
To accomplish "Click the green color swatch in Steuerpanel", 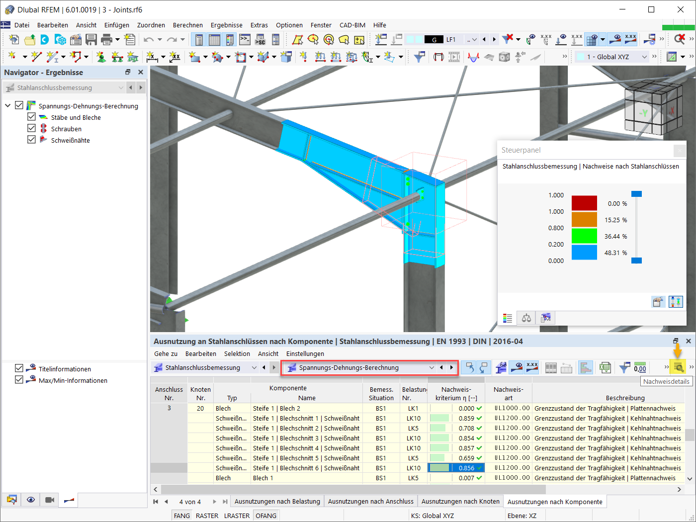I will click(584, 236).
